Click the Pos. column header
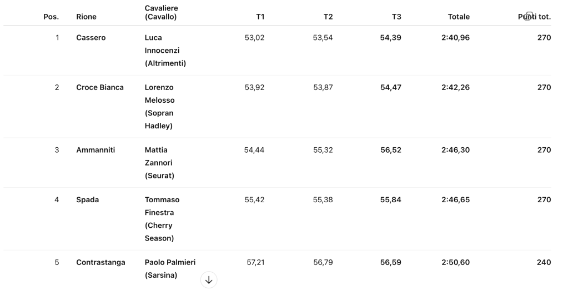 (x=51, y=17)
